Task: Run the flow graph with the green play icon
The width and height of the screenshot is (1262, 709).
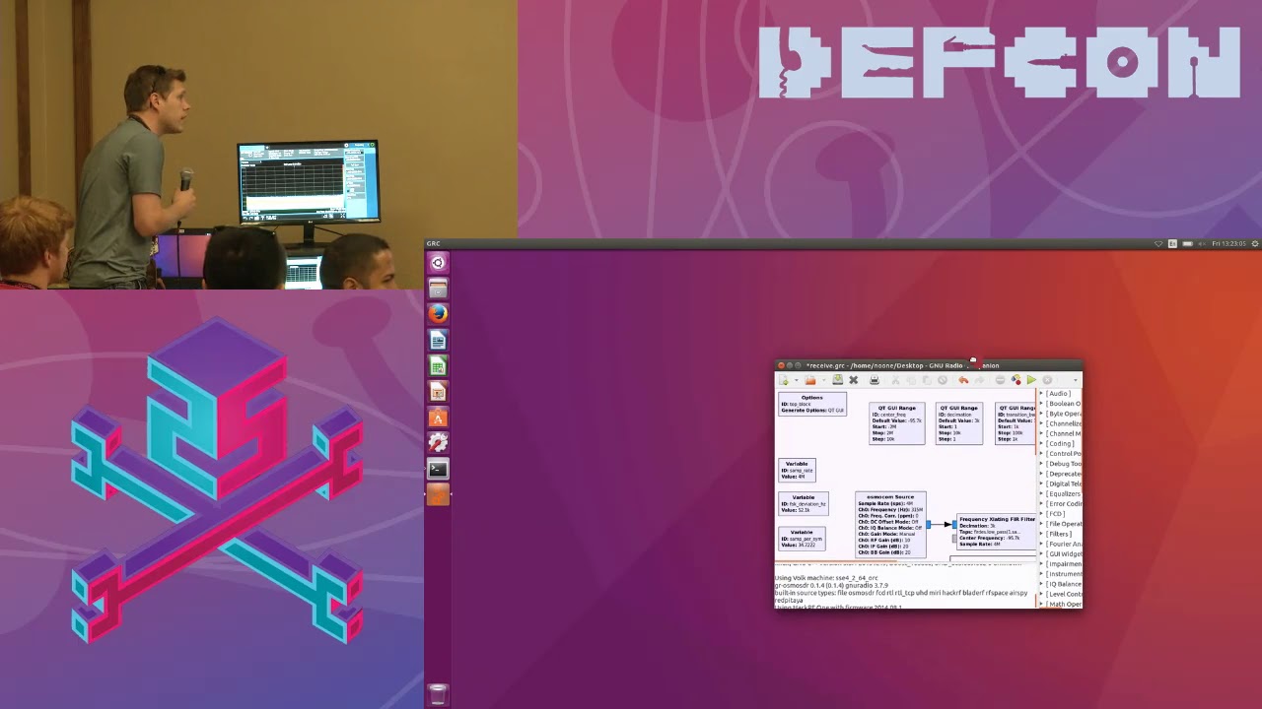Action: pyautogui.click(x=1031, y=380)
